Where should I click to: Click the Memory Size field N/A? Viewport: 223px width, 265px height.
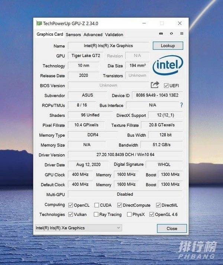87,145
